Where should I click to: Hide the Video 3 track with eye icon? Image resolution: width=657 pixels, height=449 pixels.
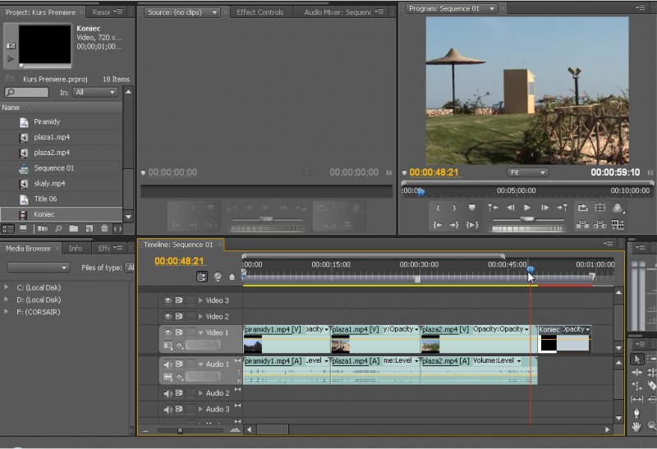click(168, 300)
